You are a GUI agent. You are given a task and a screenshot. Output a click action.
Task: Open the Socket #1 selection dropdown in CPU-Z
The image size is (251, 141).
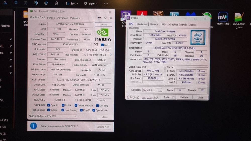pos(152,90)
